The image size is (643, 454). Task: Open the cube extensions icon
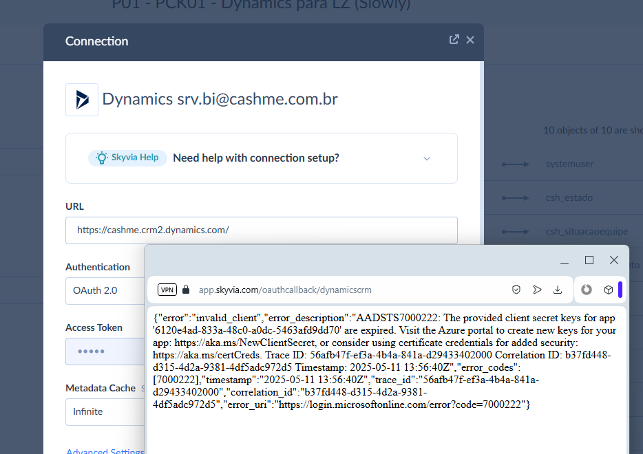click(x=609, y=290)
